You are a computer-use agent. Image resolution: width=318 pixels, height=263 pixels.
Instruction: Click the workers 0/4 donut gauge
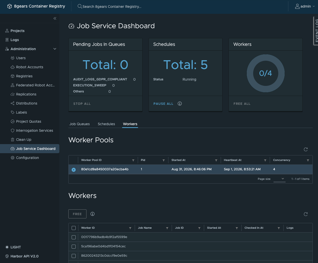(266, 73)
